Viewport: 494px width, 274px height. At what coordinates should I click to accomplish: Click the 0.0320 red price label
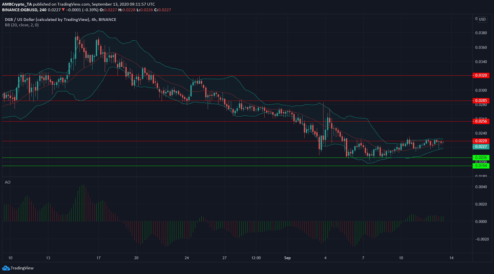[x=481, y=75]
